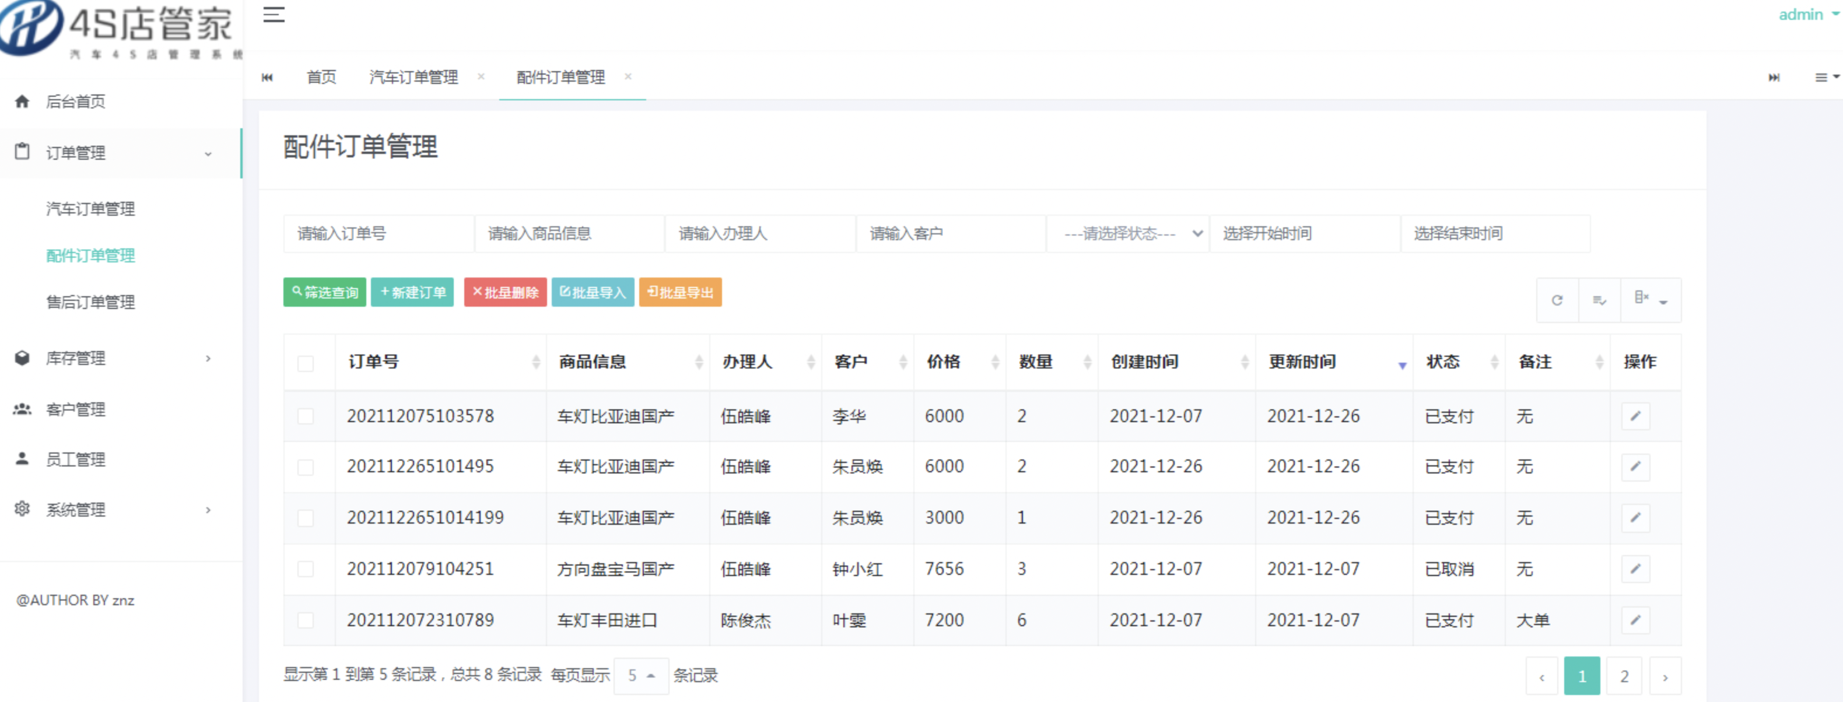Viewport: 1843px width, 702px height.
Task: Click the tab scroll-right forward icon
Action: pyautogui.click(x=1774, y=78)
